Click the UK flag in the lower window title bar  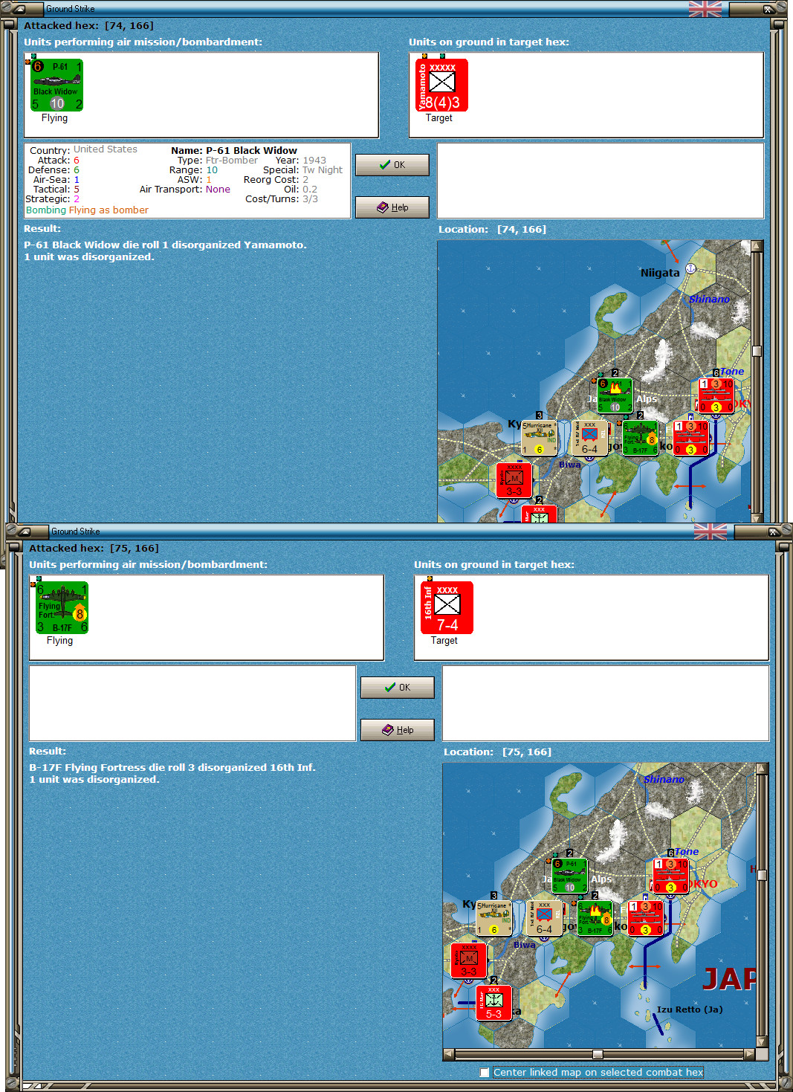(711, 532)
